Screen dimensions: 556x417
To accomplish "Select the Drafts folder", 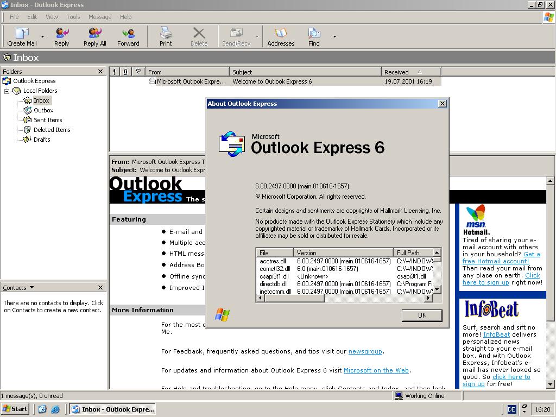I will coord(41,140).
